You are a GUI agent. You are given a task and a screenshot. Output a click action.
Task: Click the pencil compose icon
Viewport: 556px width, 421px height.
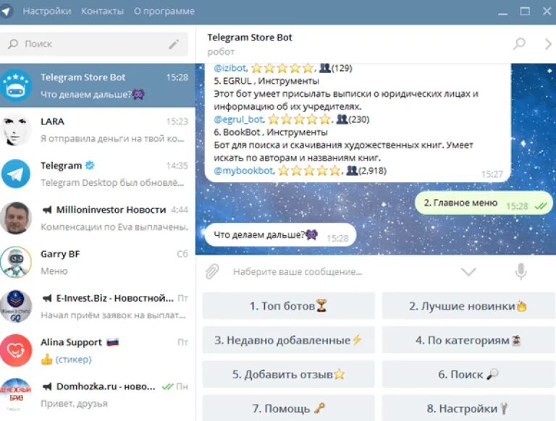[174, 44]
